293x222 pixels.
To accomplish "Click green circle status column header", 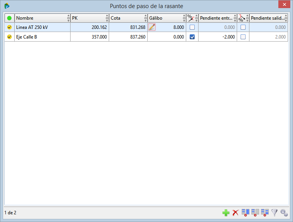I will (x=9, y=18).
